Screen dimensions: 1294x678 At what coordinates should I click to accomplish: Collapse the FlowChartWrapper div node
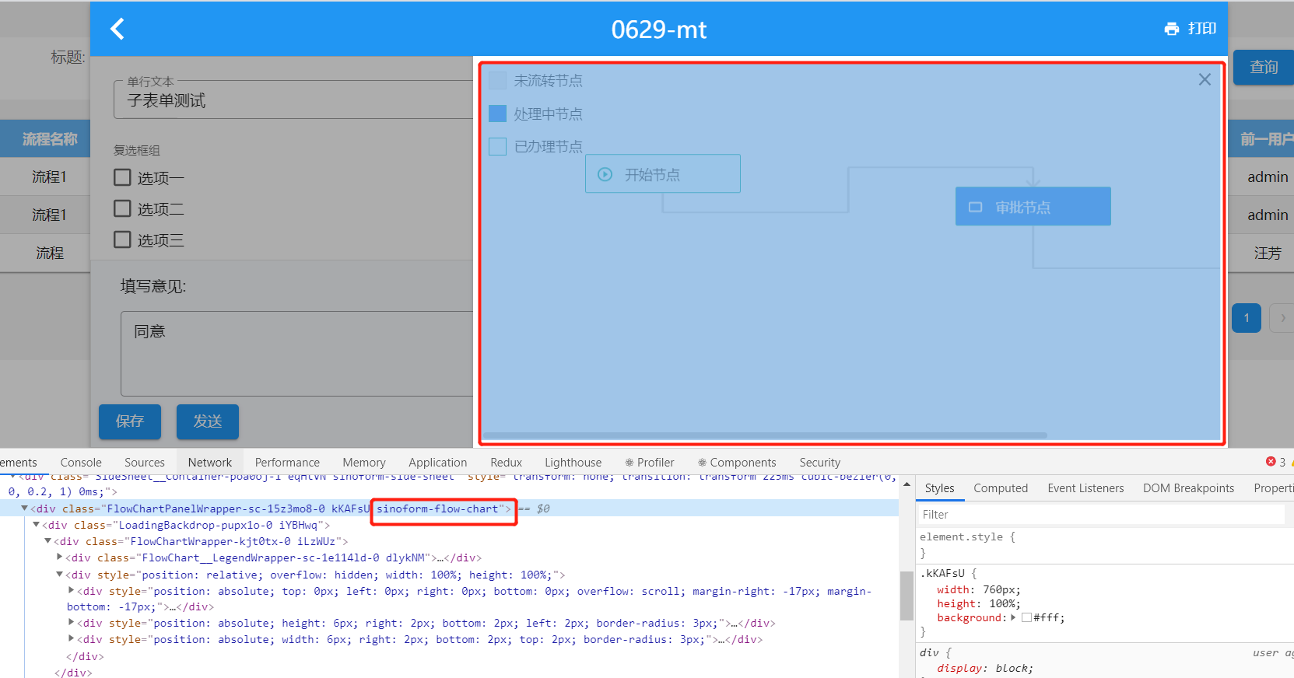[x=47, y=541]
